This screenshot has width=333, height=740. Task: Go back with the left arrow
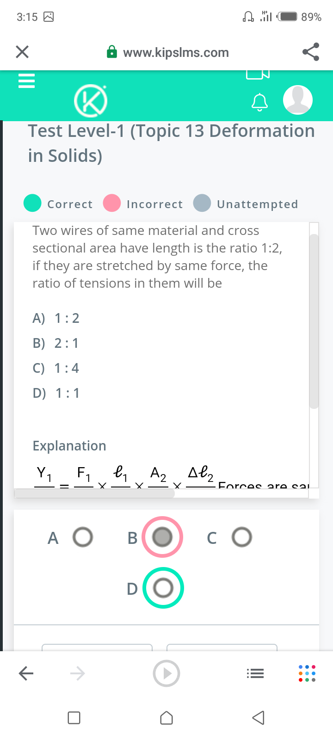[x=26, y=673]
